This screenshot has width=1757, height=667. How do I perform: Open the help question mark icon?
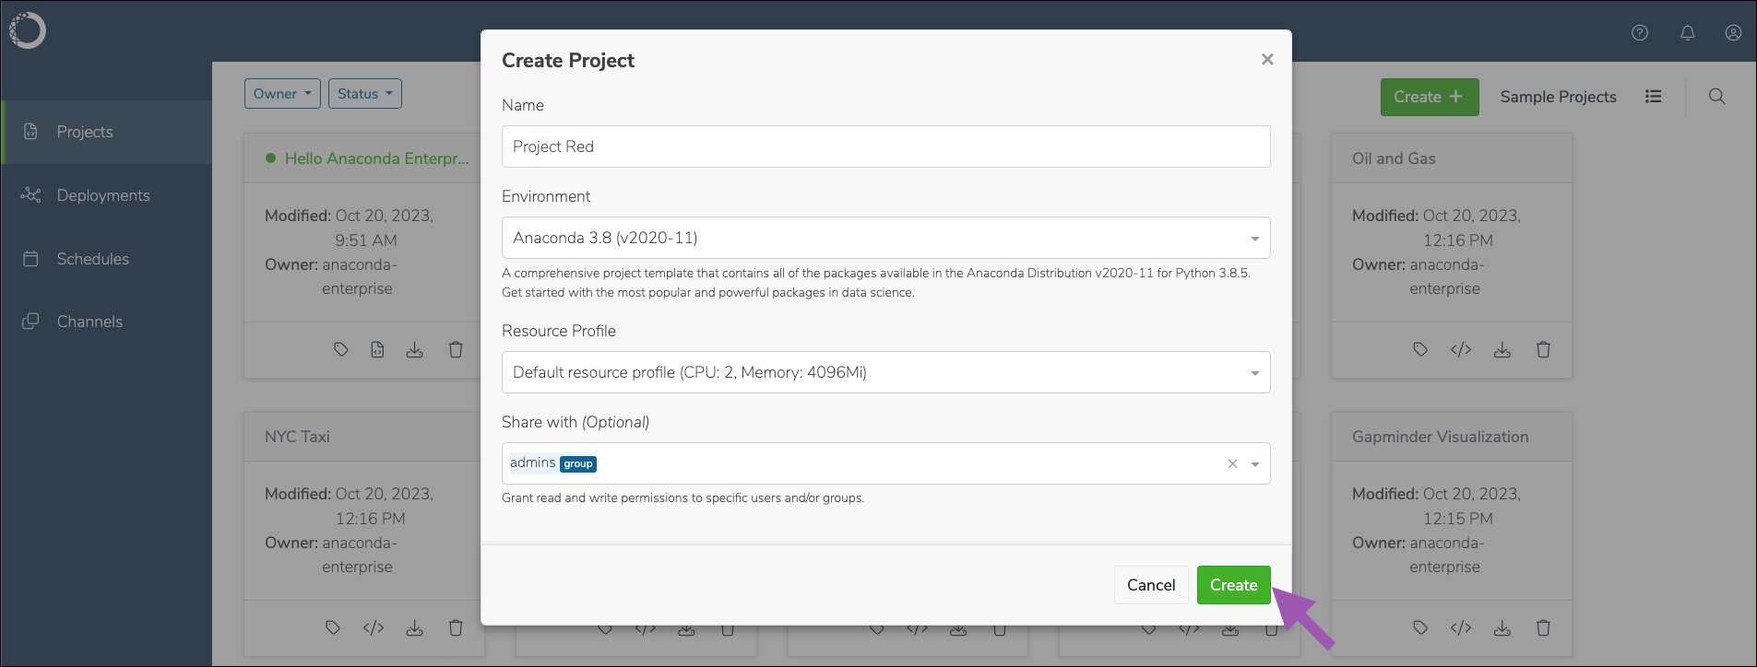pos(1640,32)
